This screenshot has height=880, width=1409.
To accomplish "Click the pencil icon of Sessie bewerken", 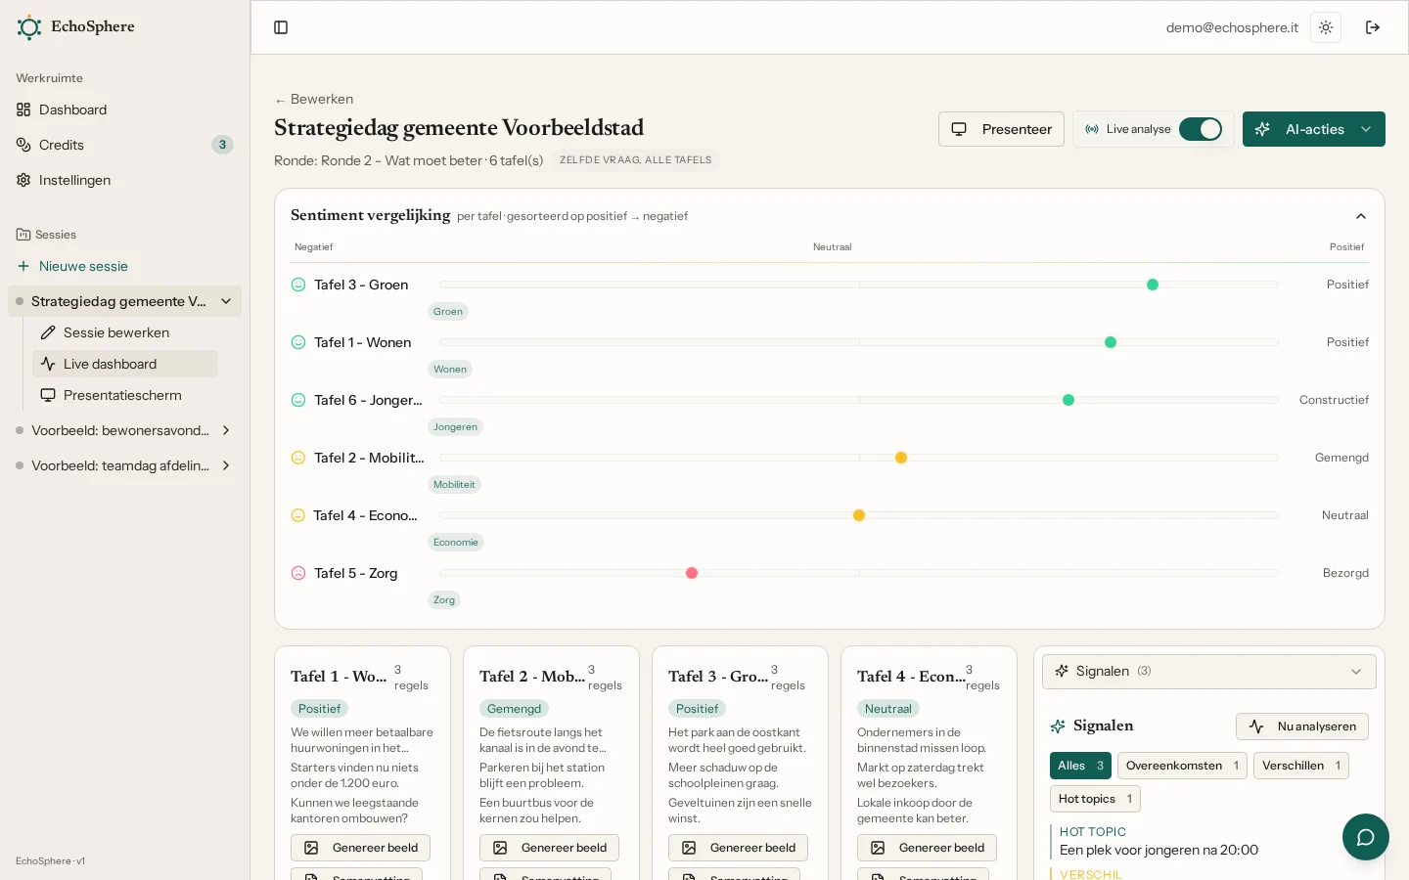I will (48, 332).
